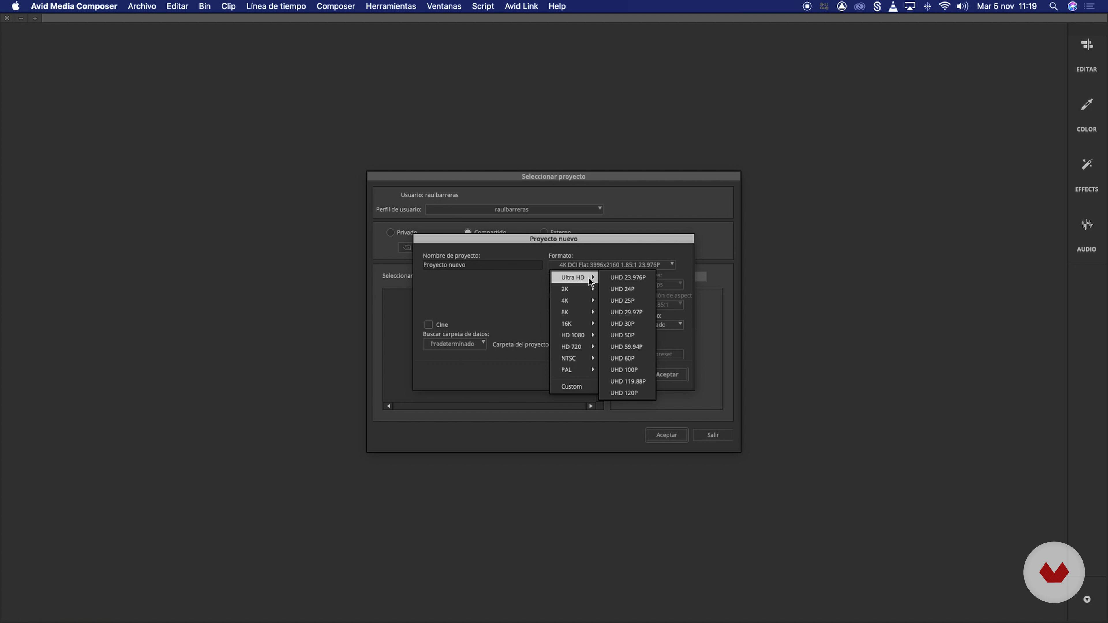This screenshot has width=1108, height=623.
Task: Choose the Custom format option
Action: 575,386
